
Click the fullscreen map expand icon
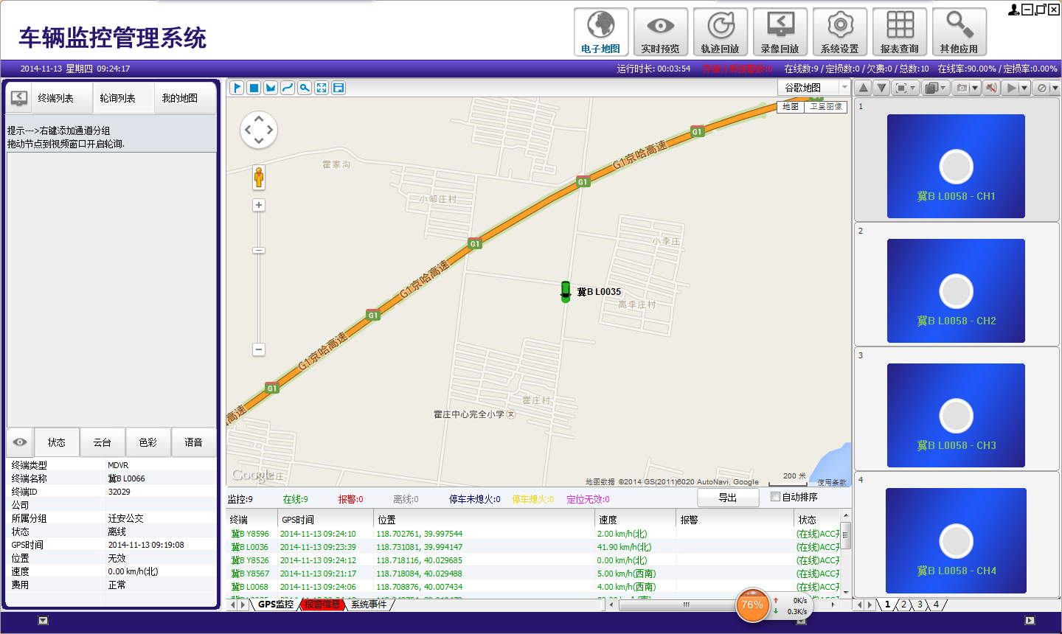pos(322,88)
